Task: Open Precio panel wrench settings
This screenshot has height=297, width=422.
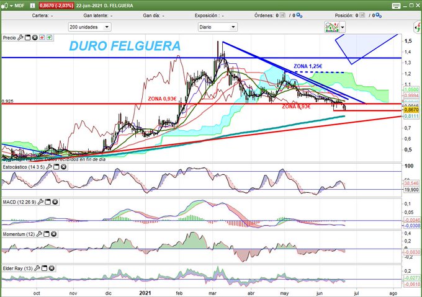Action: pos(20,38)
